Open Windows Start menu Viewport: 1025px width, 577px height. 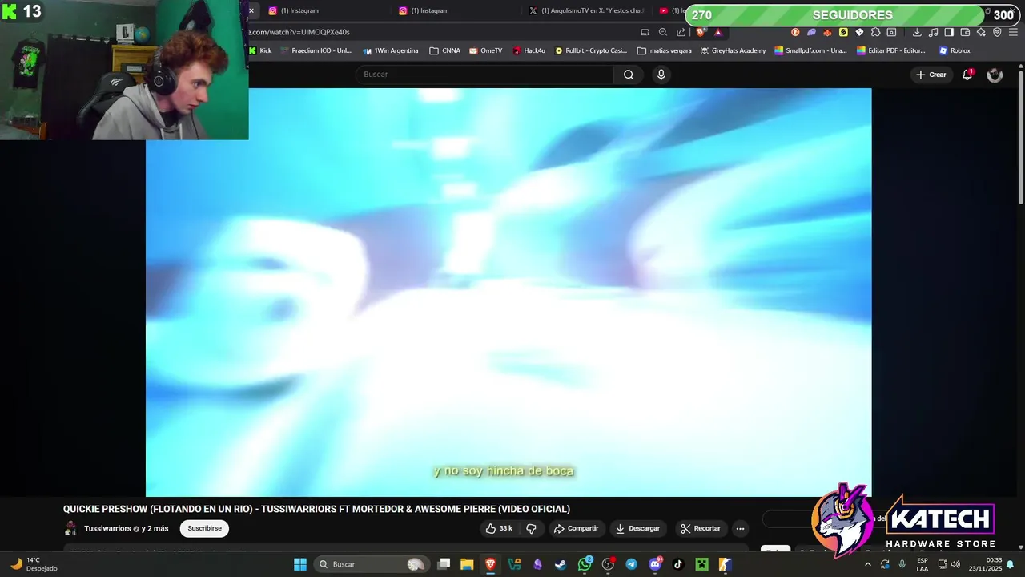300,564
